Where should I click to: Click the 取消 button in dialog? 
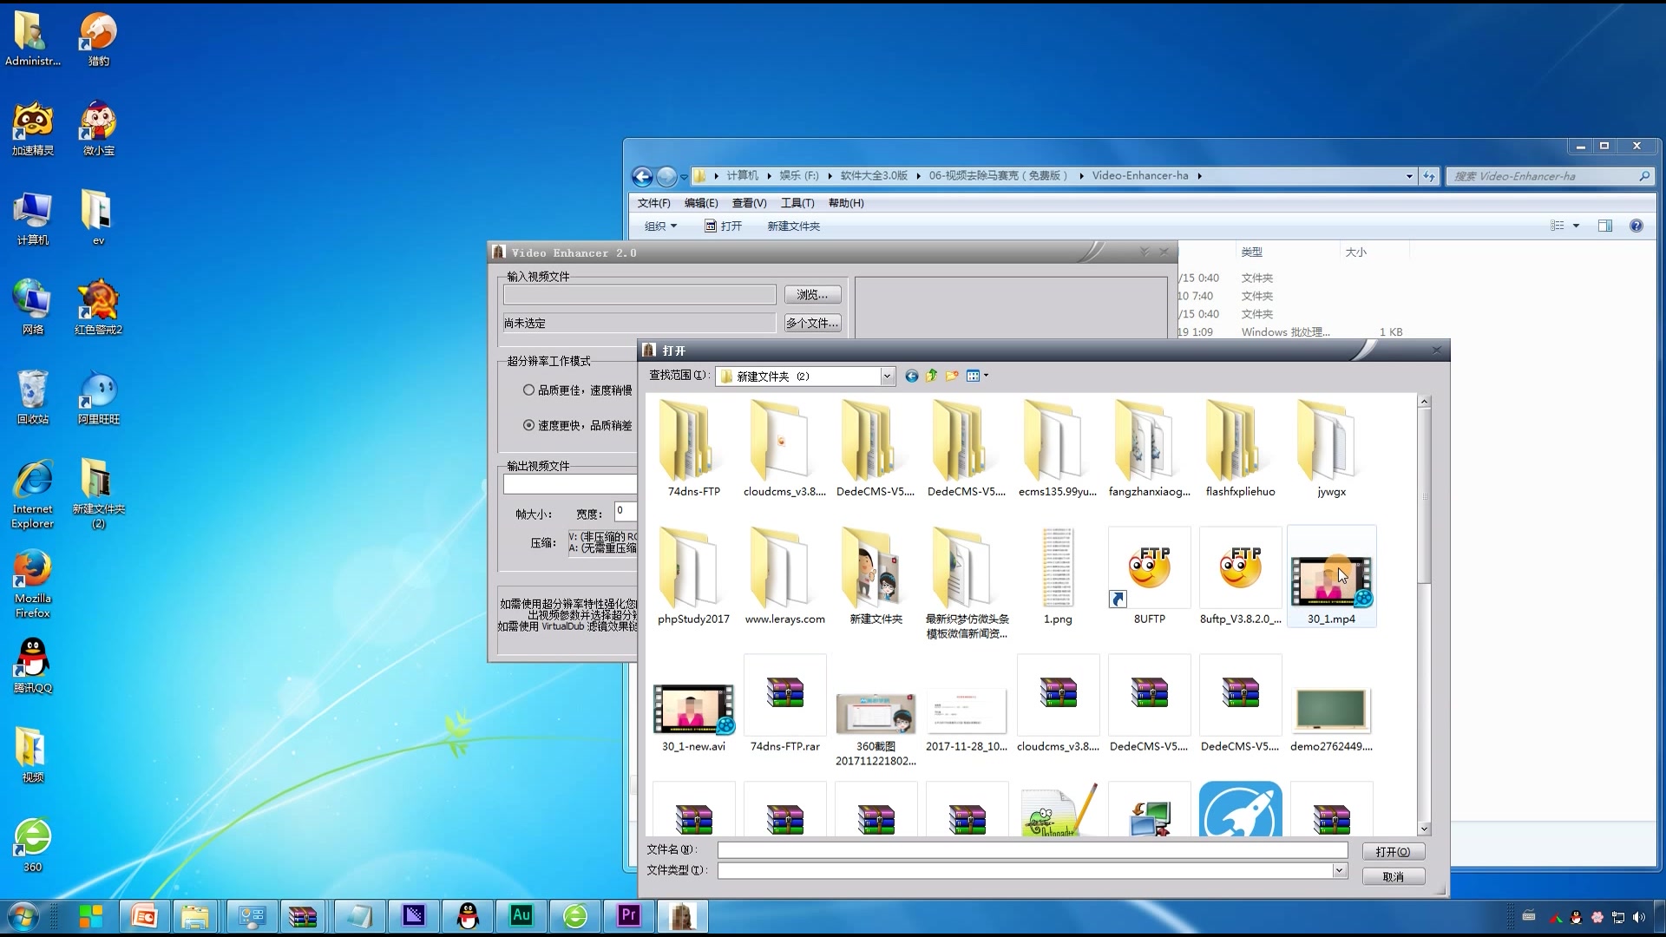[x=1393, y=876]
